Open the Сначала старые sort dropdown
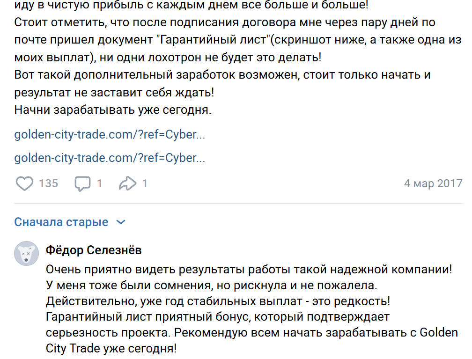This screenshot has height=359, width=472. (x=61, y=222)
